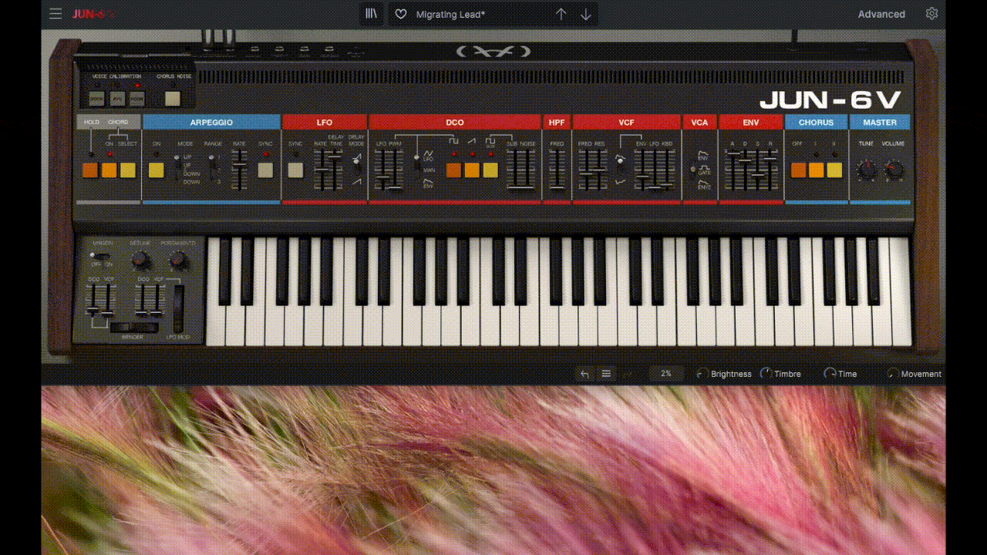Click the master Volume knob
Screen dimensions: 987x555
click(x=894, y=170)
